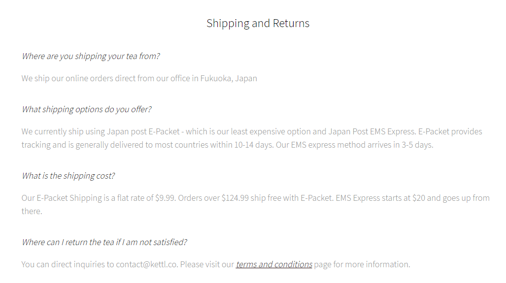Click question about where tea ships from

[91, 56]
